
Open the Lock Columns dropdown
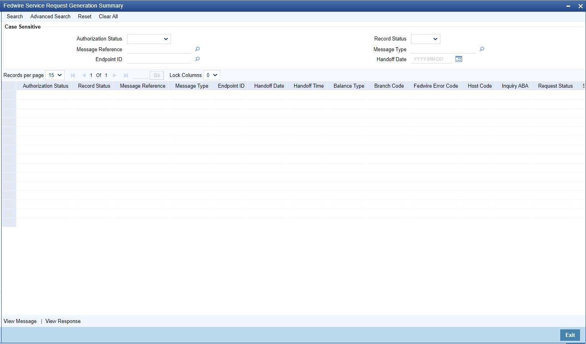pyautogui.click(x=212, y=75)
